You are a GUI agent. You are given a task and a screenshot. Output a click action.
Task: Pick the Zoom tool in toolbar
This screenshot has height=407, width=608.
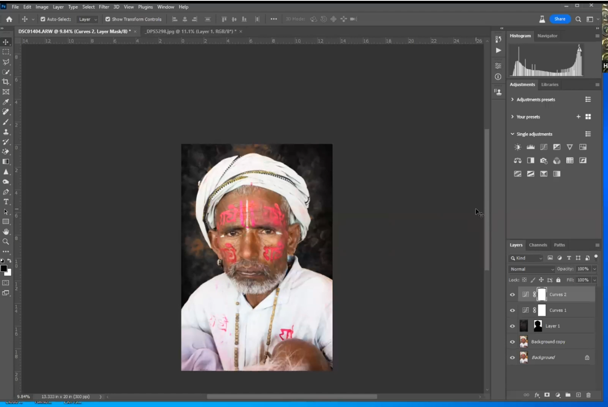click(6, 242)
